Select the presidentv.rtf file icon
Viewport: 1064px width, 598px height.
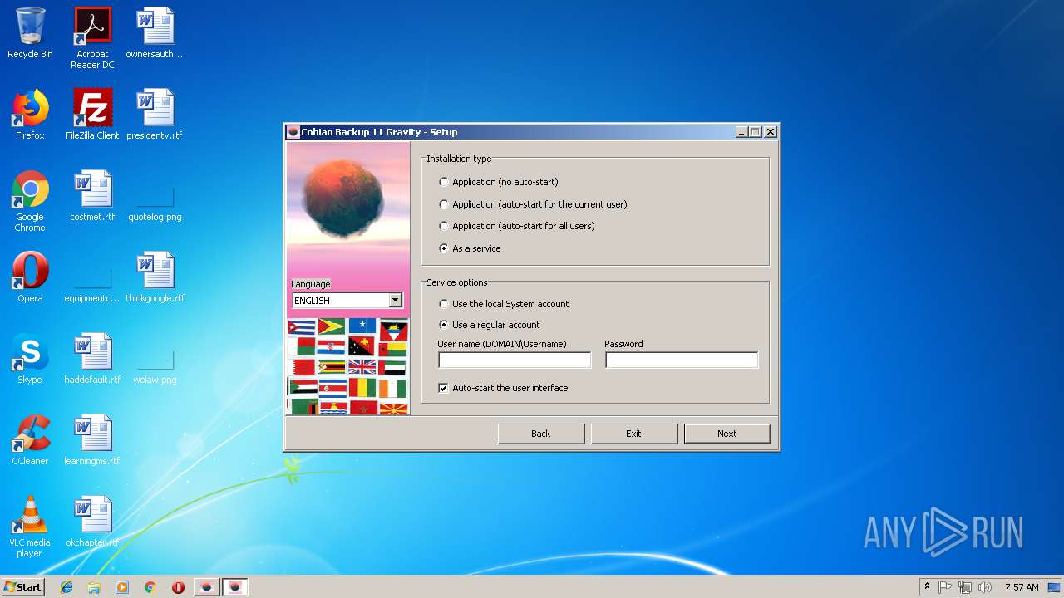point(155,115)
